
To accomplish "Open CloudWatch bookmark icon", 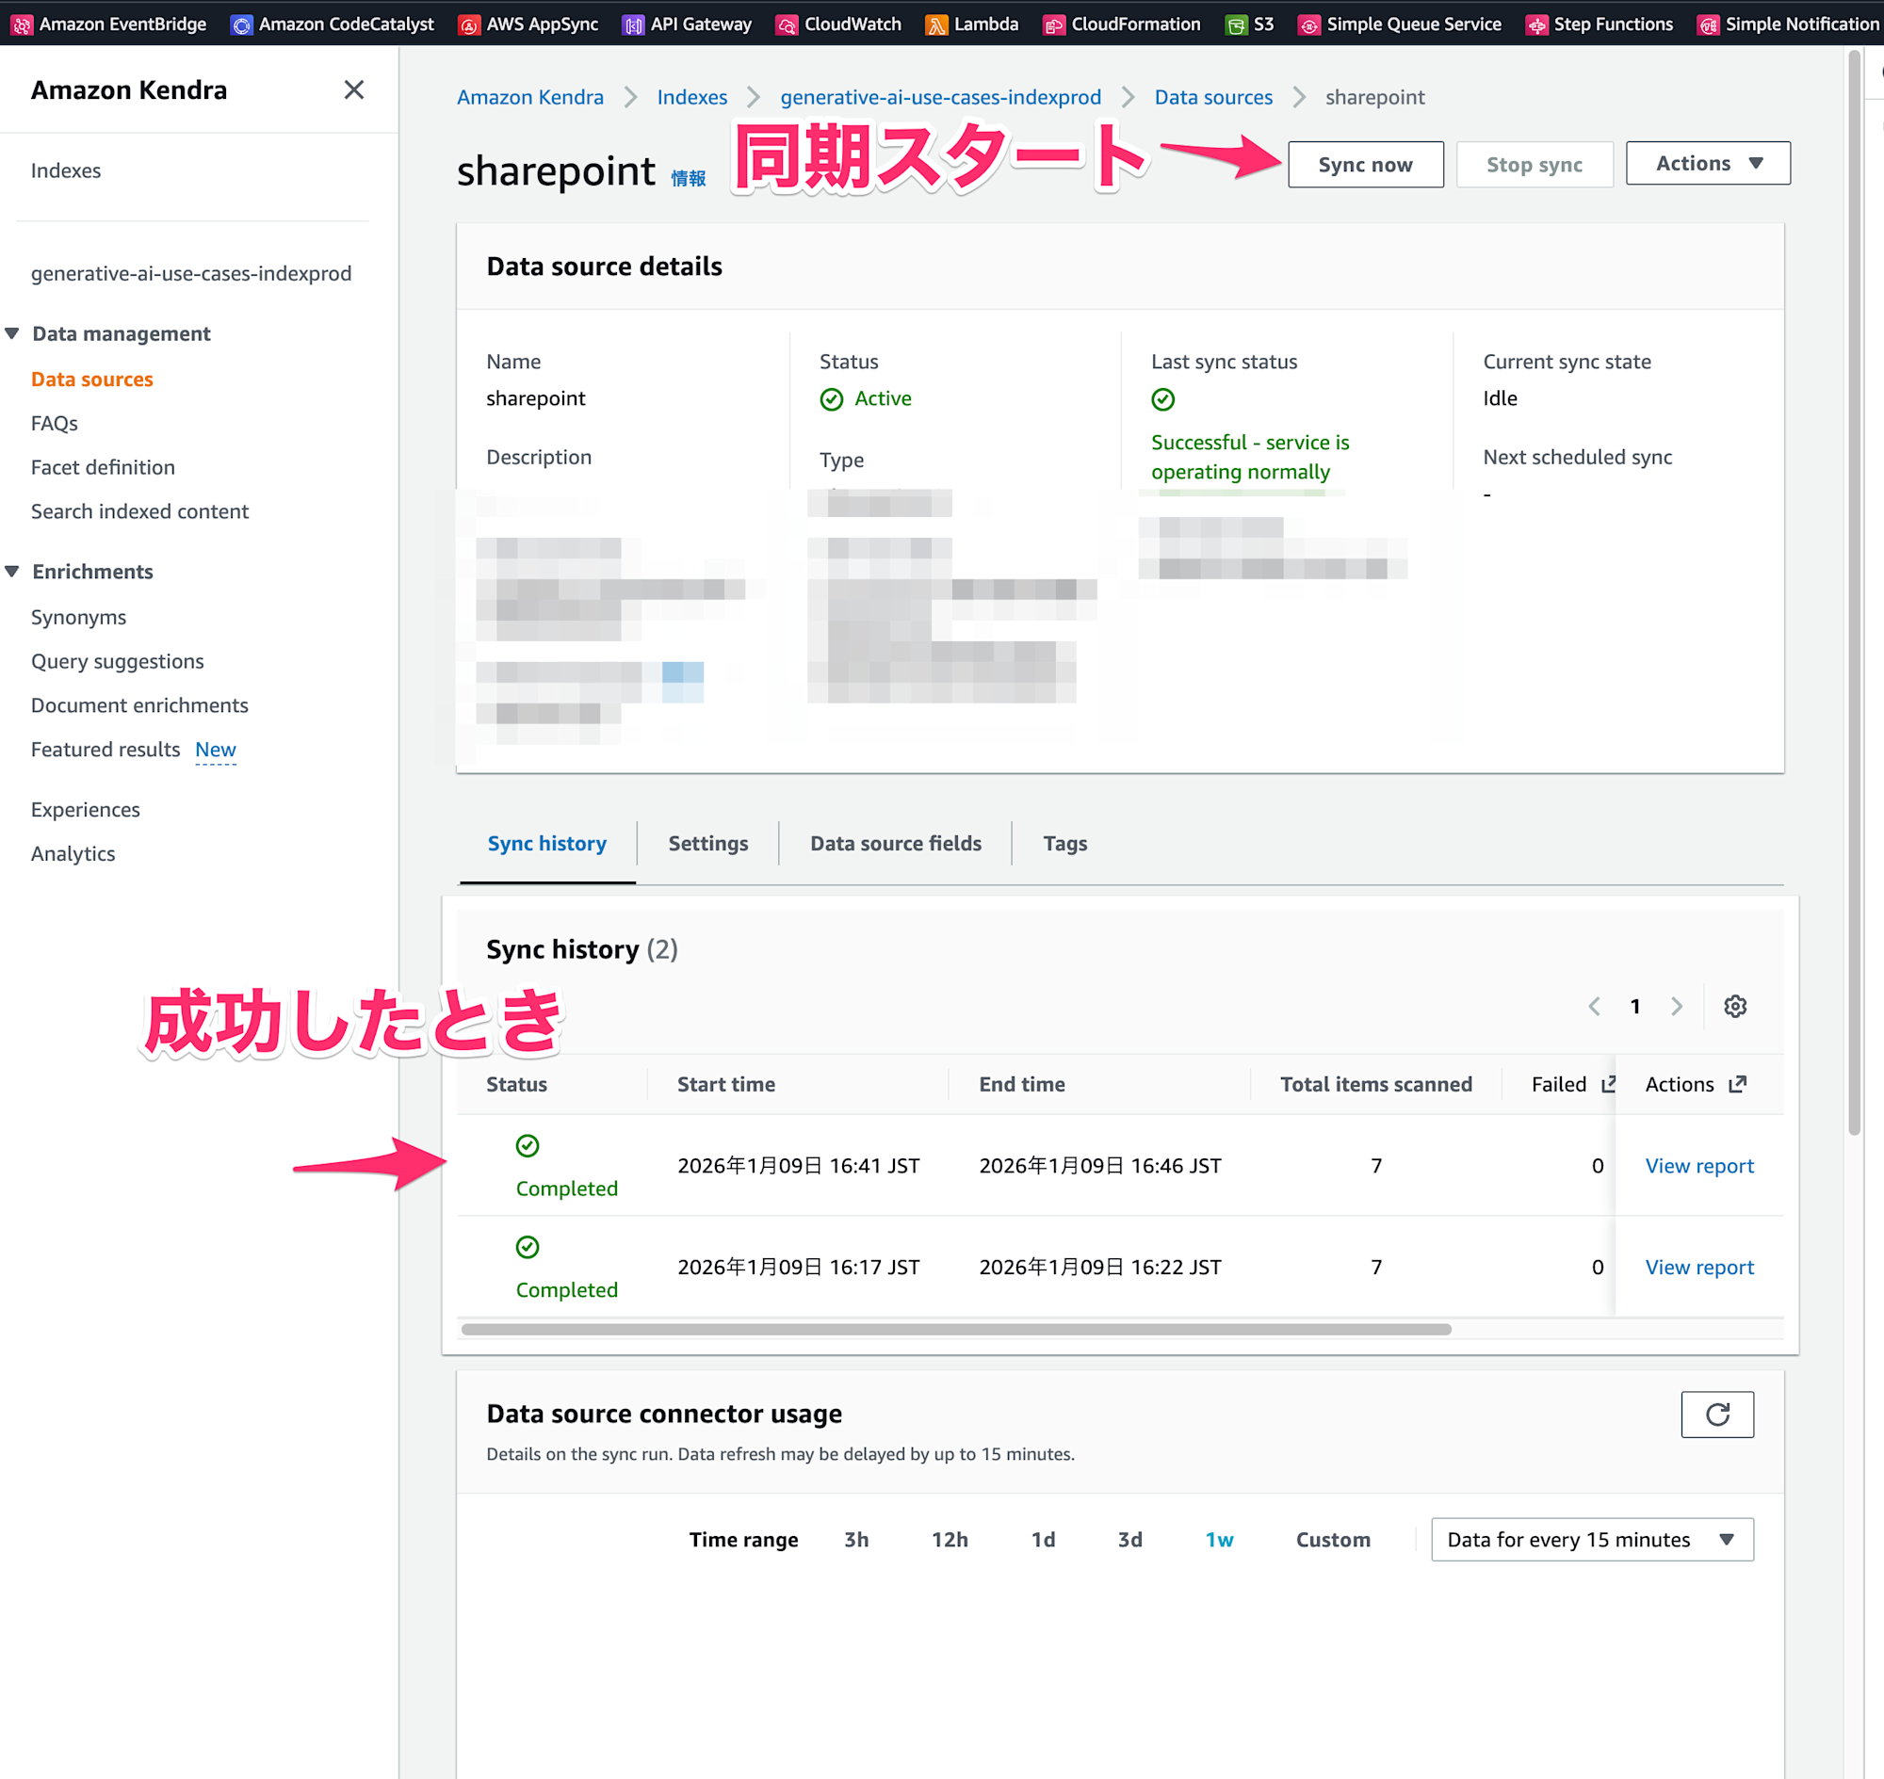I will coord(787,24).
